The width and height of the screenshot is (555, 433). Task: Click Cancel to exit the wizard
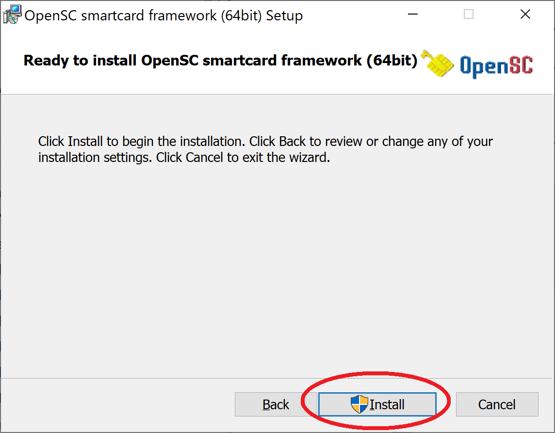pyautogui.click(x=497, y=404)
